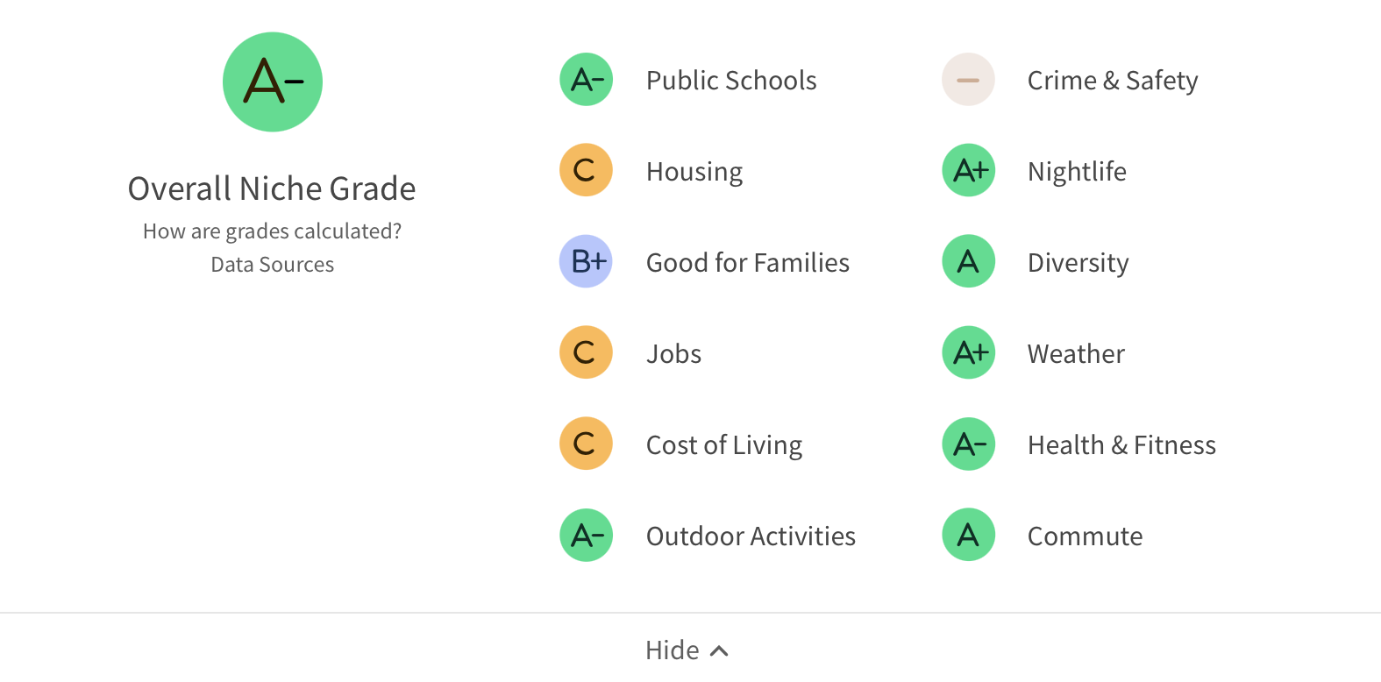Click the Public Schools text label
1381x682 pixels.
coord(731,81)
